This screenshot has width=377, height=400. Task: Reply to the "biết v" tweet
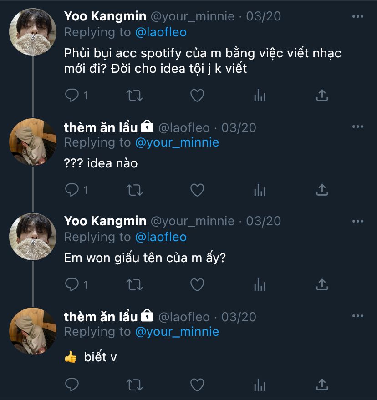[x=72, y=385]
